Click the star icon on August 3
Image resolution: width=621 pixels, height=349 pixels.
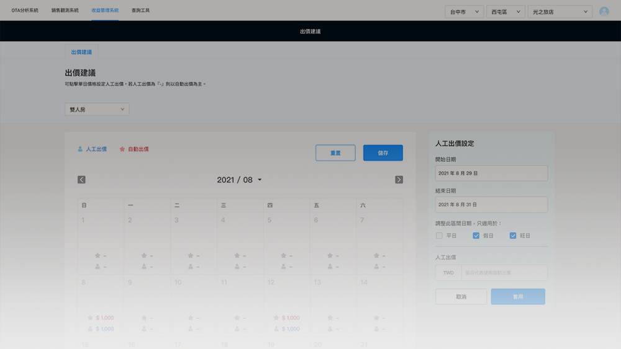tap(191, 256)
